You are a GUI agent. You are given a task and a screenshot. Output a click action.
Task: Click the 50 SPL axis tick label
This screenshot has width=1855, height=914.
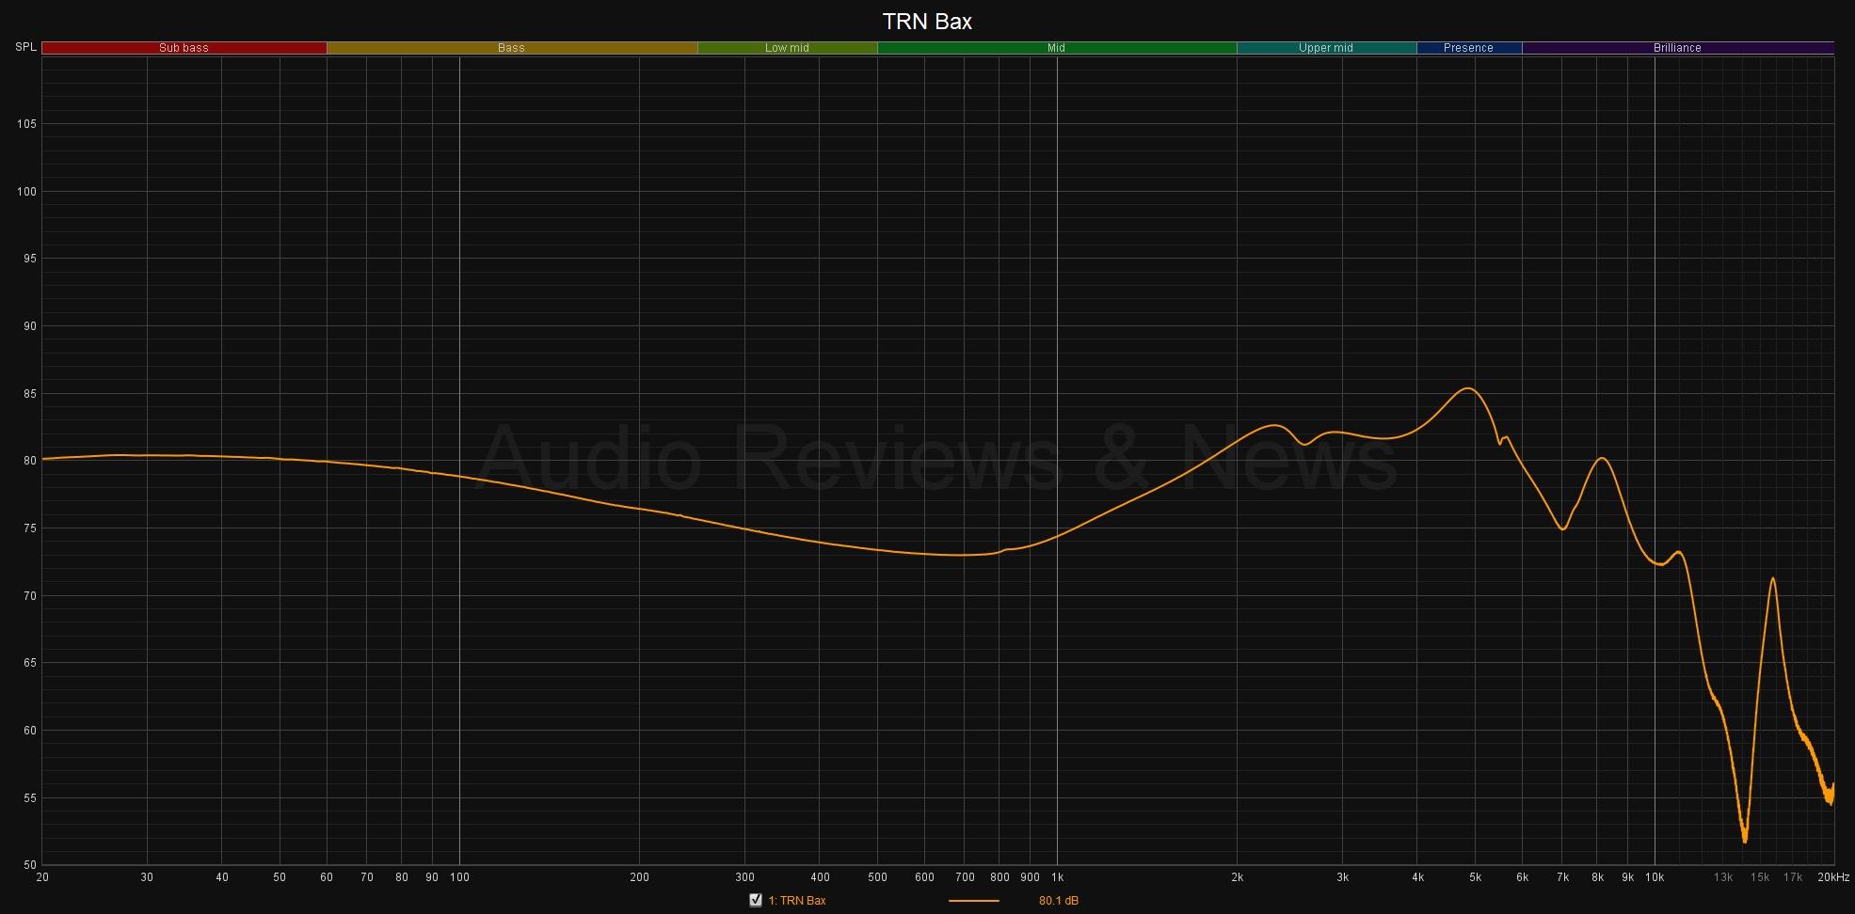click(x=29, y=865)
